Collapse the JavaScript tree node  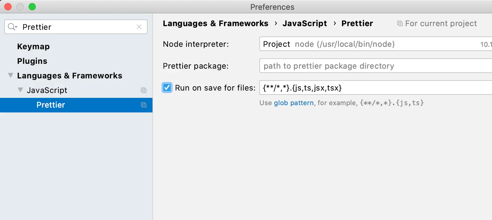20,90
